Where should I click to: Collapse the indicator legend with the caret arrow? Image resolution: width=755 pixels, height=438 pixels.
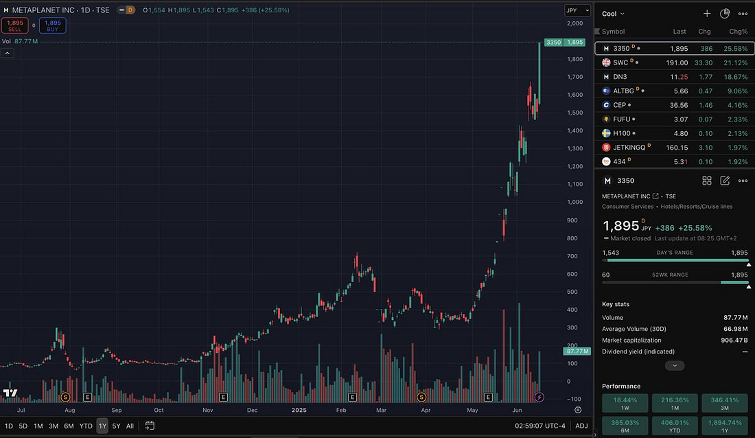tap(8, 53)
